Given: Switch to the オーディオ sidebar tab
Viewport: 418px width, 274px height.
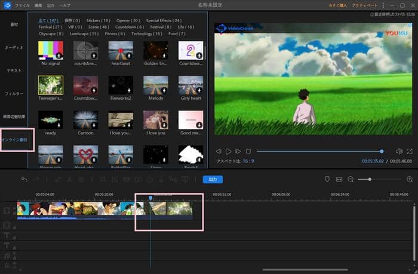Looking at the screenshot, I should [x=14, y=47].
